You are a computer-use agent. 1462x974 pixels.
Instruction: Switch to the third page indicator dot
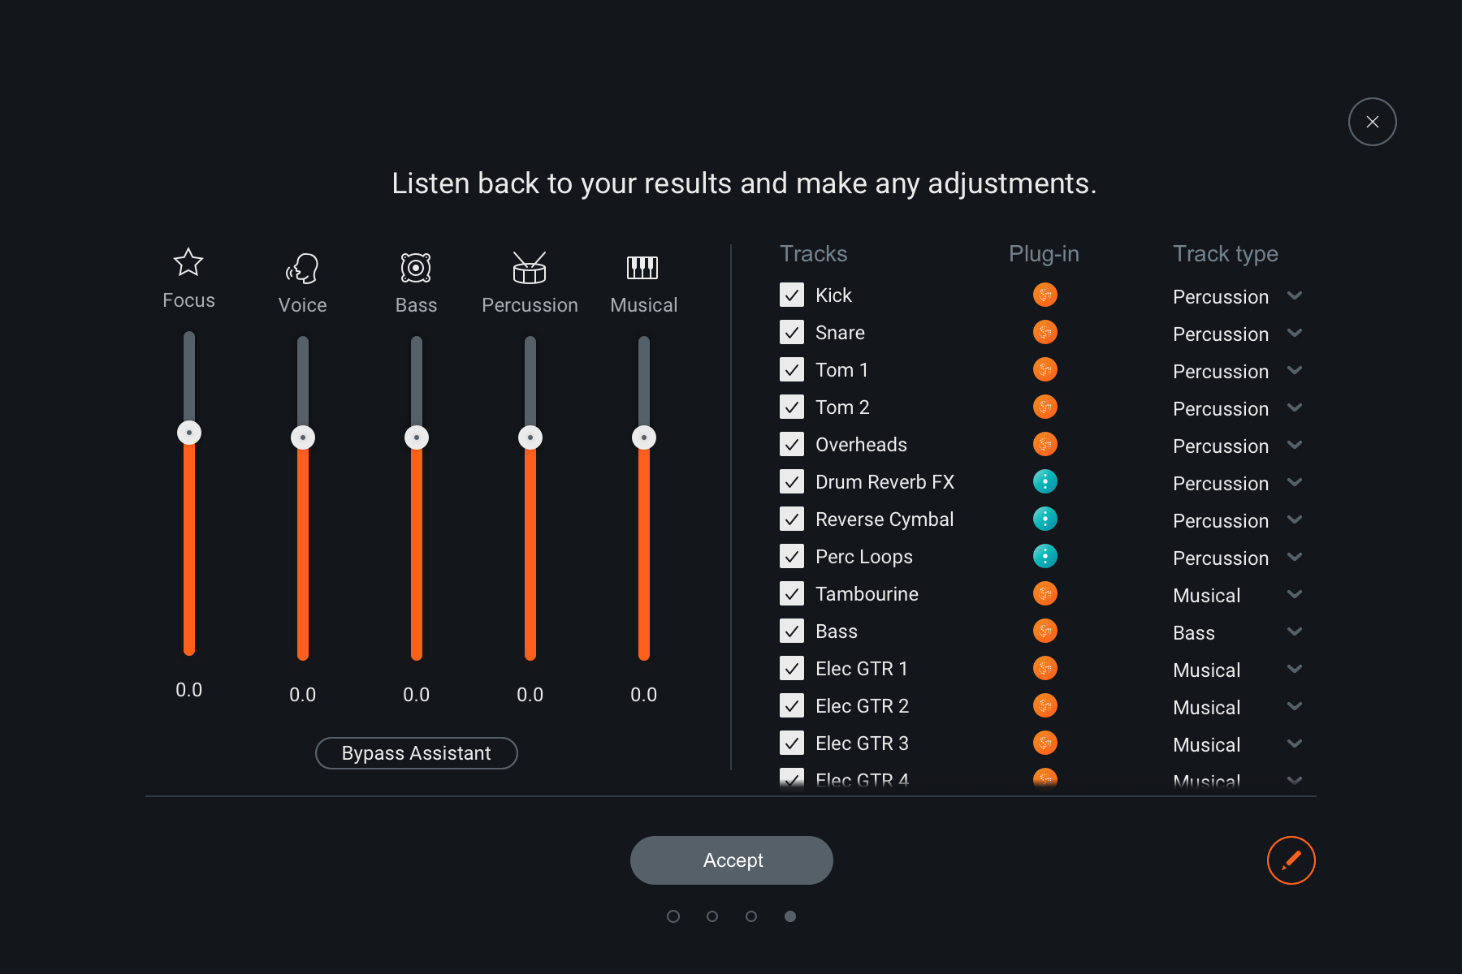pyautogui.click(x=751, y=916)
